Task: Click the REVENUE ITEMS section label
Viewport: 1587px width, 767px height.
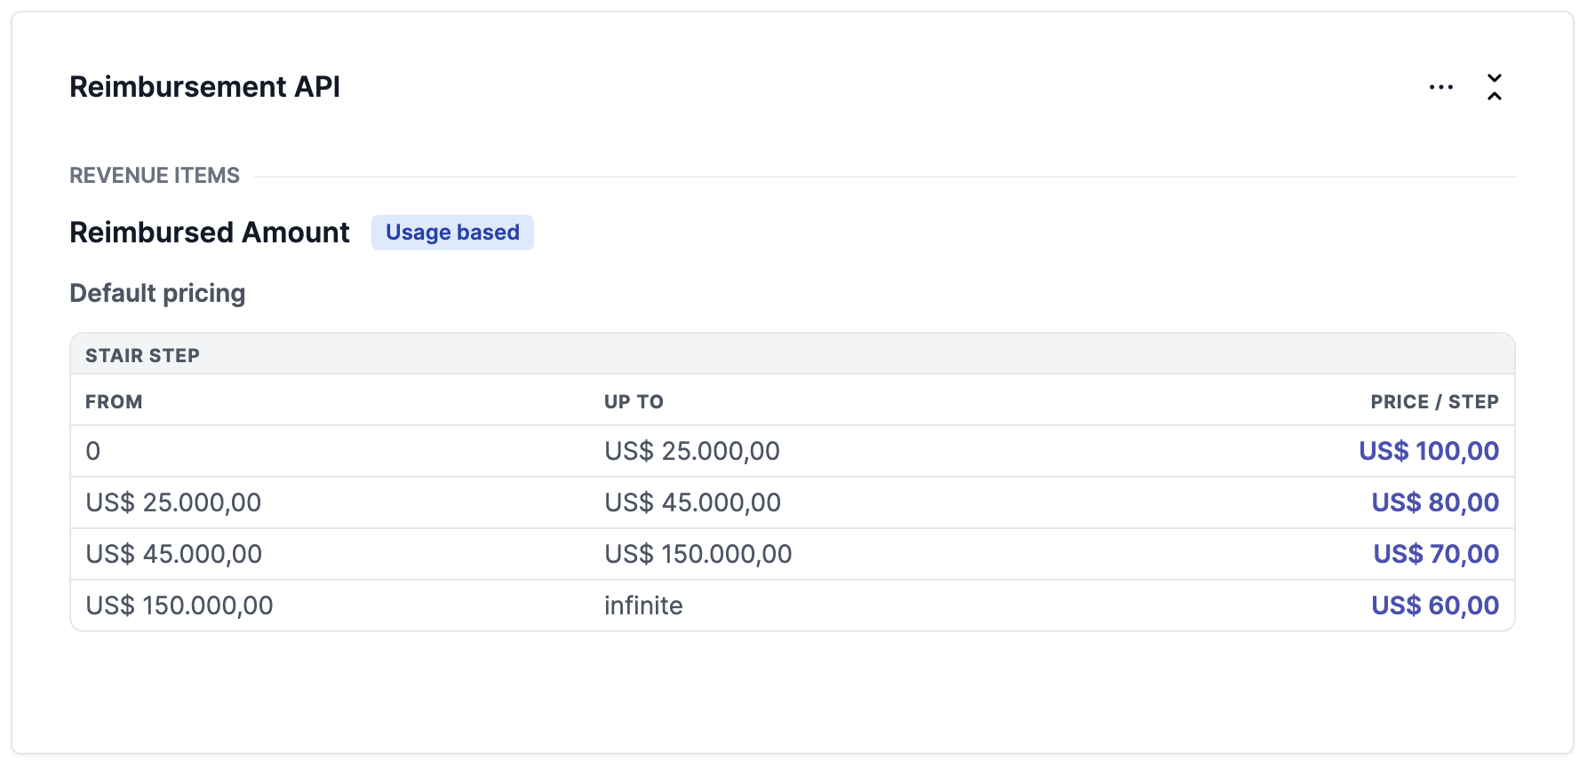Action: click(x=155, y=176)
